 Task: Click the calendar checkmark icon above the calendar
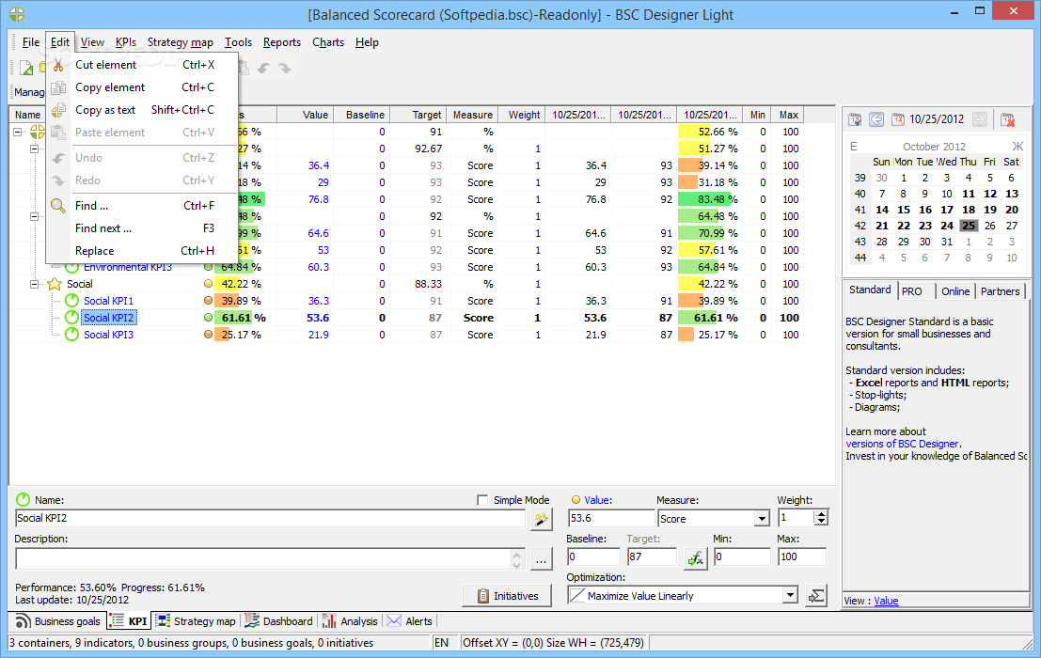point(855,119)
